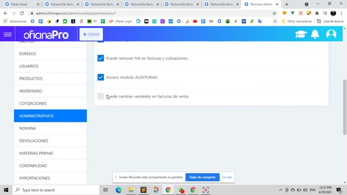The image size is (347, 195).
Task: Open the hamburger navigation menu
Action: 8,35
